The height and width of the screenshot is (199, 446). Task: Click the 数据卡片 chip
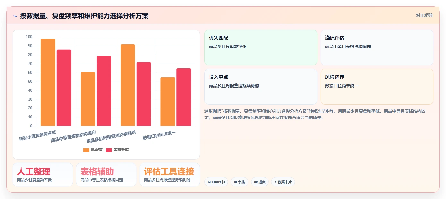coord(283,182)
